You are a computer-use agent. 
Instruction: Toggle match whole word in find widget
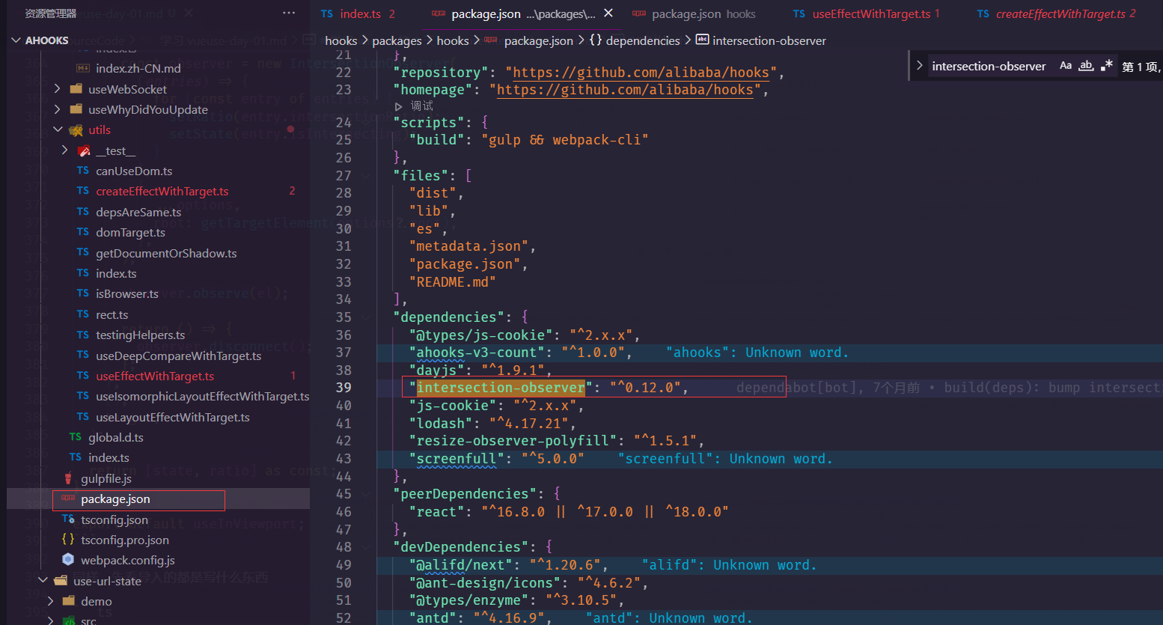pos(1086,66)
